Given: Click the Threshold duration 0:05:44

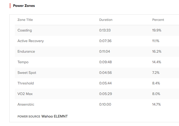Looking at the screenshot, I should click(x=105, y=83).
